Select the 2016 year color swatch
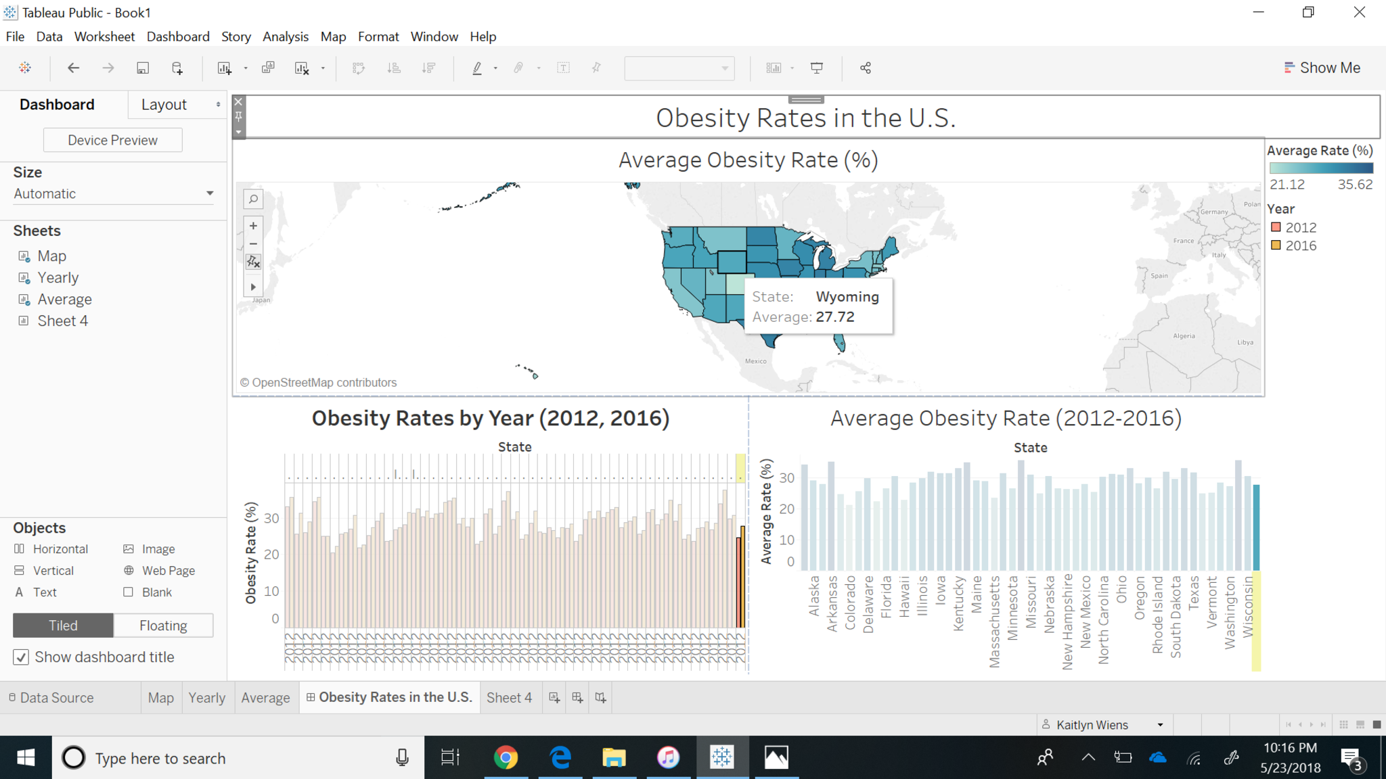 1276,245
